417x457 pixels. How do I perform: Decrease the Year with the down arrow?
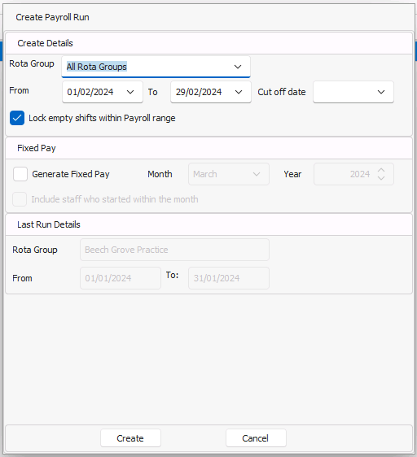click(x=381, y=178)
